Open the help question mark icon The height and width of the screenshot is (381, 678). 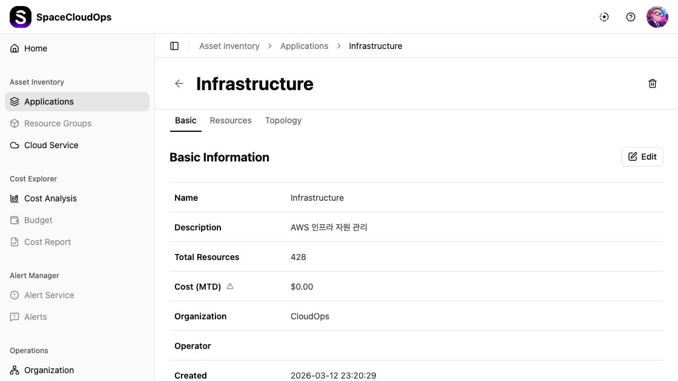point(631,17)
